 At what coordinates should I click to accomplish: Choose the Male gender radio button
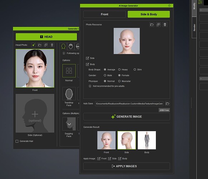tap(105, 75)
